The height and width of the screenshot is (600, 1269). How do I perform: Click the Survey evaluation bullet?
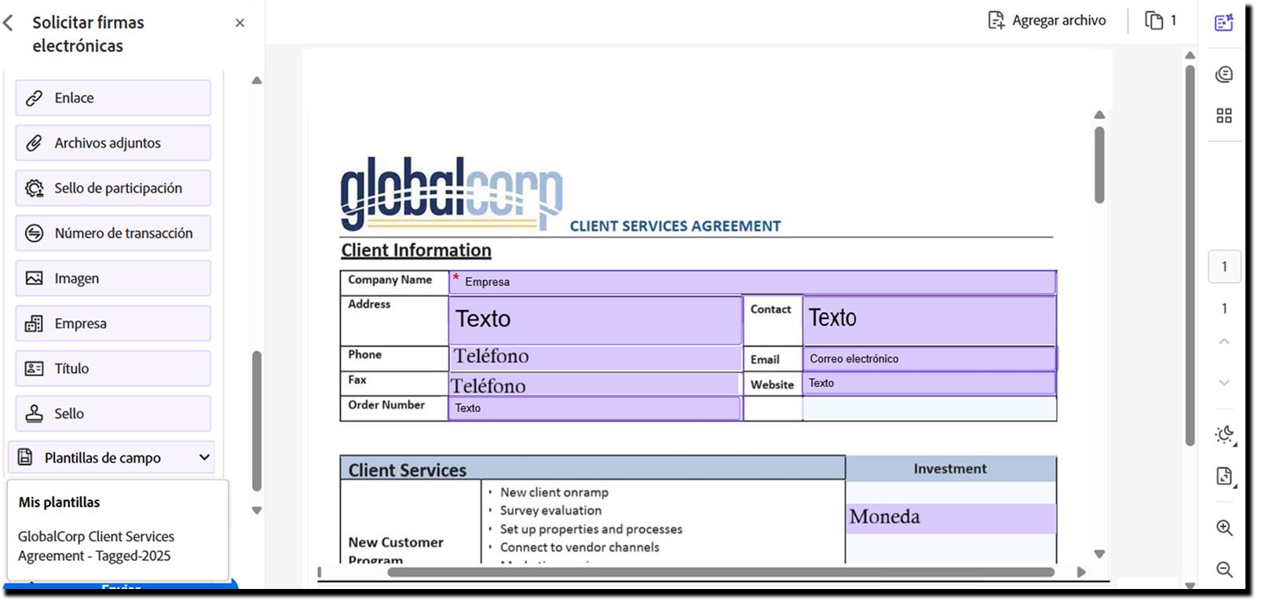[x=551, y=510]
